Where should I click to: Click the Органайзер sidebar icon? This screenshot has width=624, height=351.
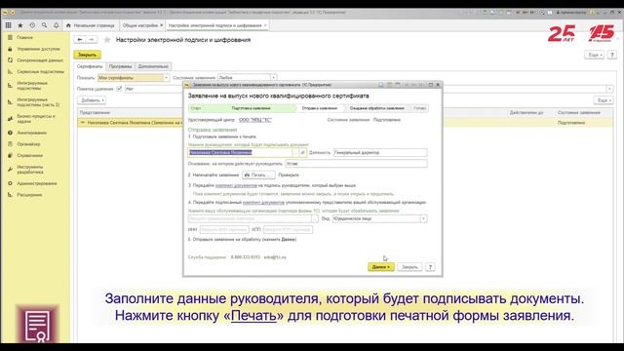[x=10, y=144]
